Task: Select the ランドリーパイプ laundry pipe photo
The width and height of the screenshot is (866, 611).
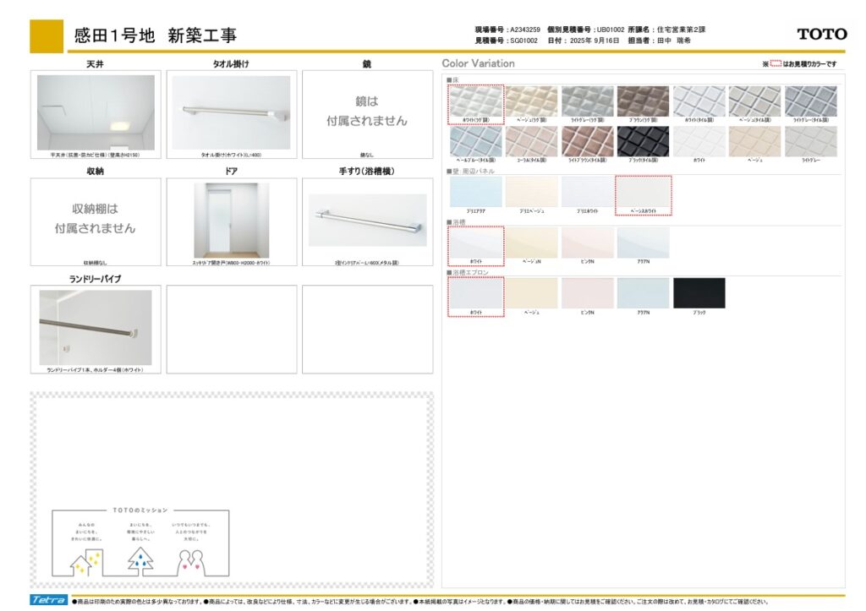Action: pyautogui.click(x=96, y=327)
